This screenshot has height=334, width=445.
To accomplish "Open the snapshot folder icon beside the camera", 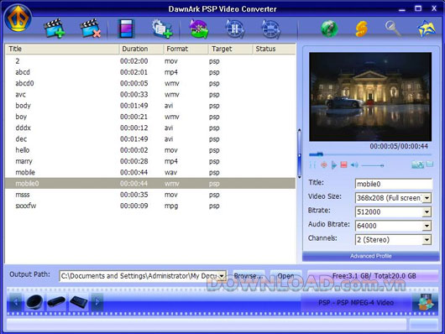I will [430, 164].
